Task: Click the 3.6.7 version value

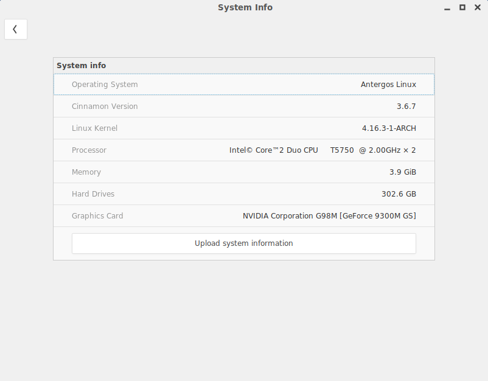Action: 406,106
